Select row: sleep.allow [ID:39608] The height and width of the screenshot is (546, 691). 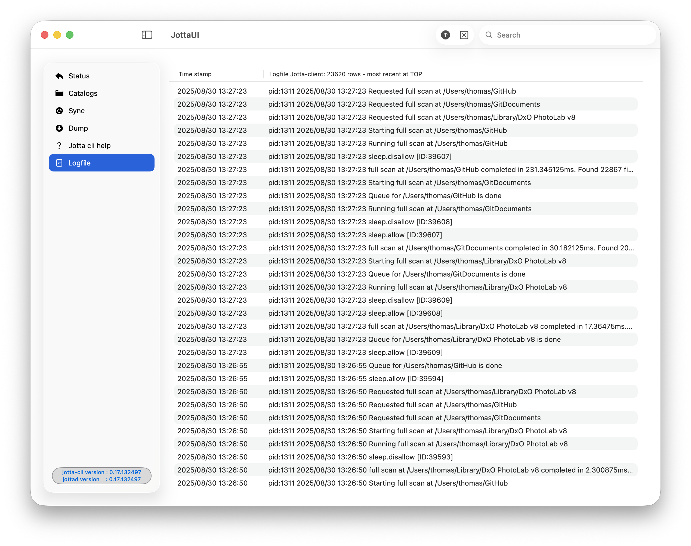click(x=406, y=313)
